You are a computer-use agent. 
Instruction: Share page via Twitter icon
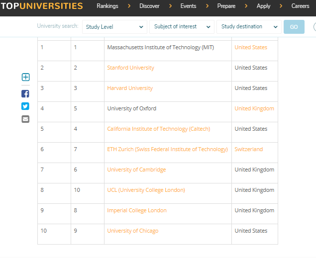25,106
